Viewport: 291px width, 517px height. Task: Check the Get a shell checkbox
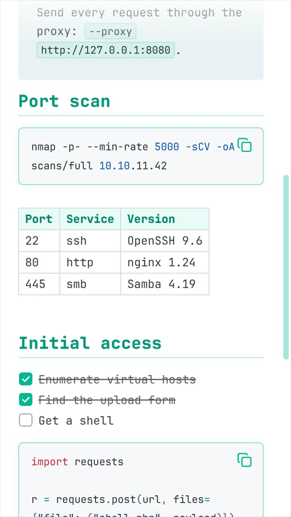(x=26, y=420)
